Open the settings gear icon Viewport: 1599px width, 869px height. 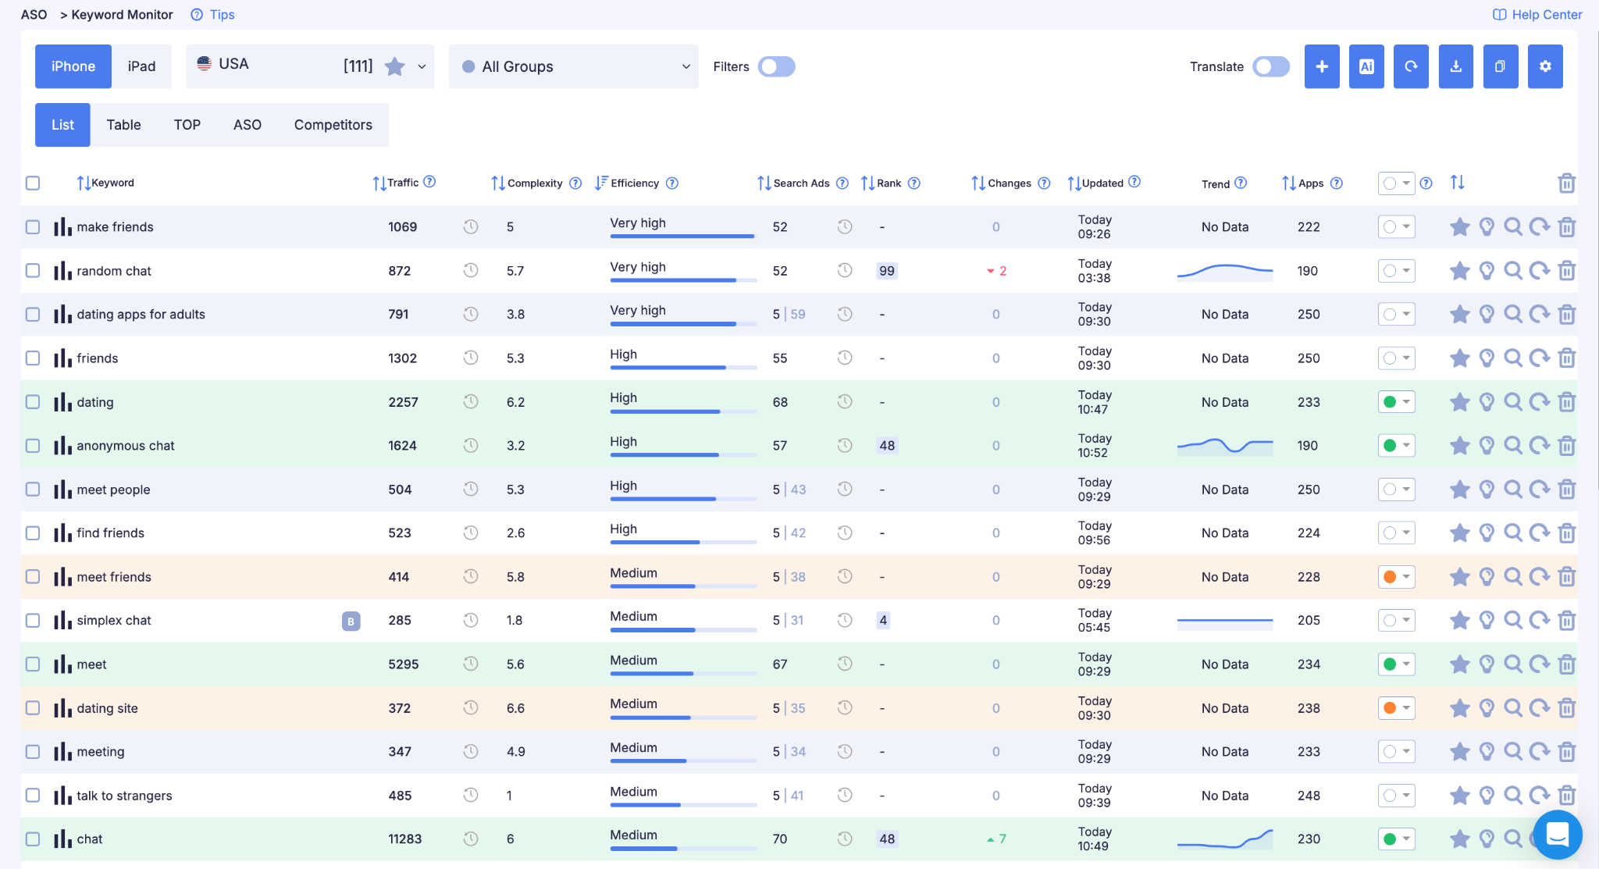pyautogui.click(x=1545, y=66)
